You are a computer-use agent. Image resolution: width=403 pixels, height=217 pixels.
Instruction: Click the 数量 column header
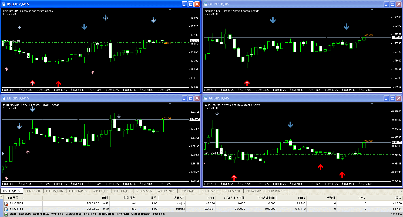[x=147, y=198]
